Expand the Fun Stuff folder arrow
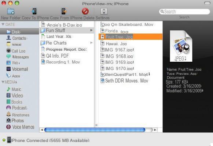The width and height of the screenshot is (213, 146). pos(92,30)
